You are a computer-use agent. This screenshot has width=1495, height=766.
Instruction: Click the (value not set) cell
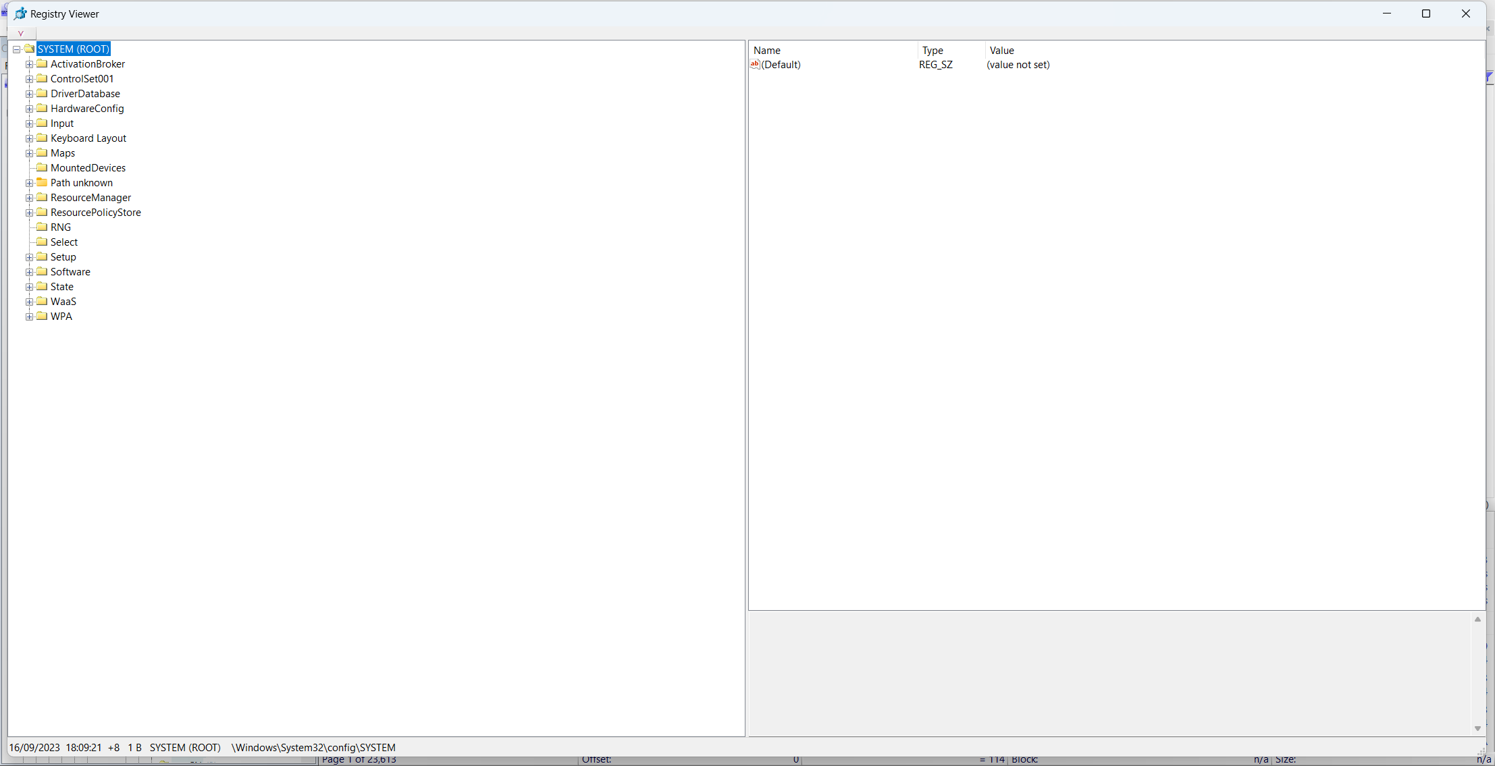click(x=1018, y=65)
